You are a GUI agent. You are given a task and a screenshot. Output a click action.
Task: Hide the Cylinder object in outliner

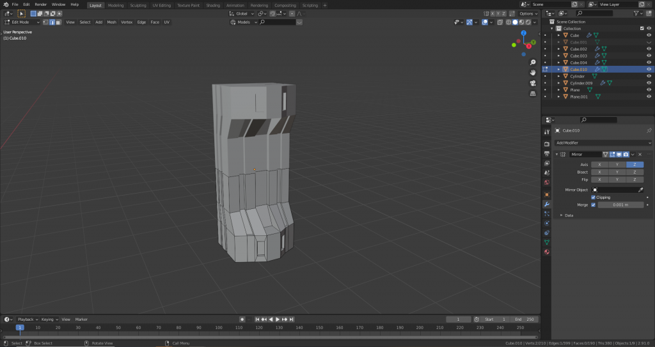point(649,76)
